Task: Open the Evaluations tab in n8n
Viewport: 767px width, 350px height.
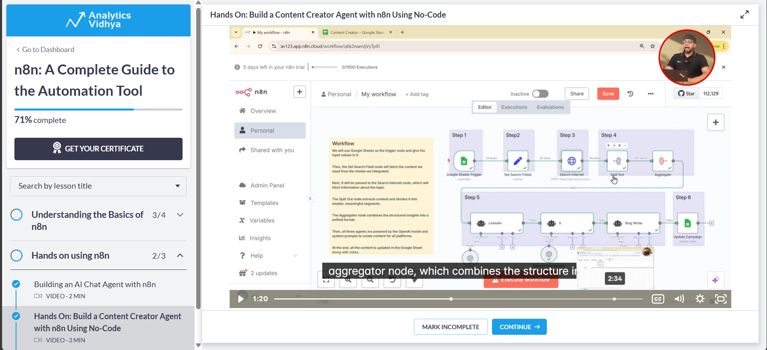Action: (550, 107)
